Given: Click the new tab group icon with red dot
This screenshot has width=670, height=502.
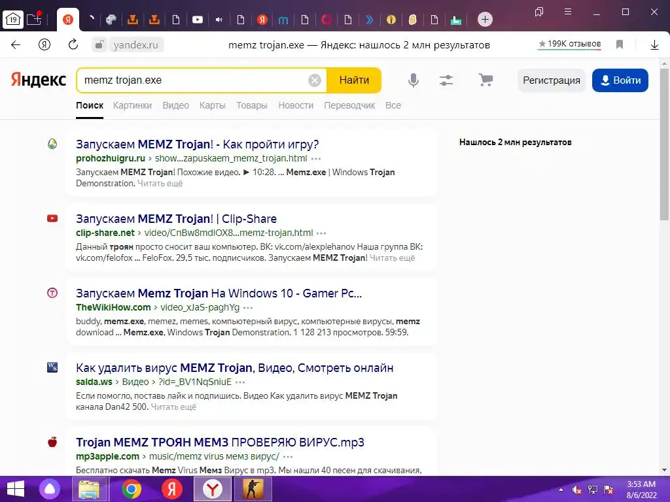Looking at the screenshot, I should pos(34,19).
